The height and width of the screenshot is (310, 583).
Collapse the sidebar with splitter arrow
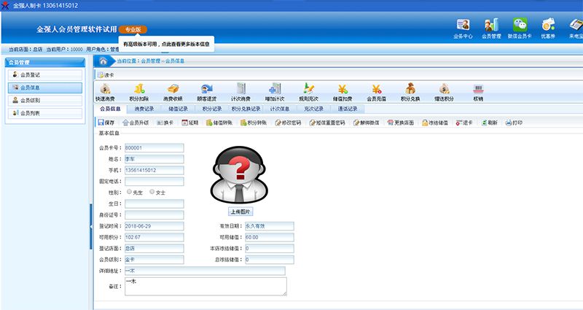pos(91,226)
